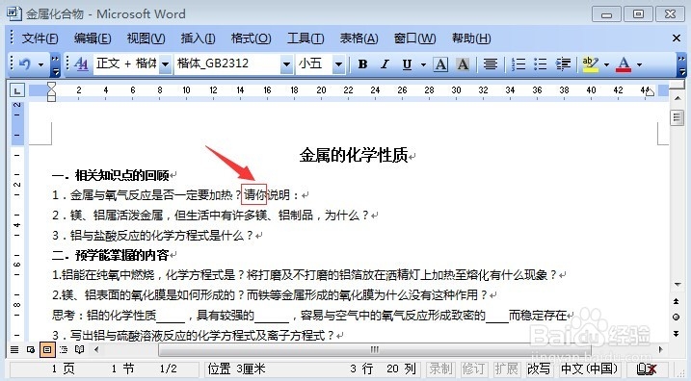Apply the red font color
This screenshot has width=691, height=381.
pos(624,64)
